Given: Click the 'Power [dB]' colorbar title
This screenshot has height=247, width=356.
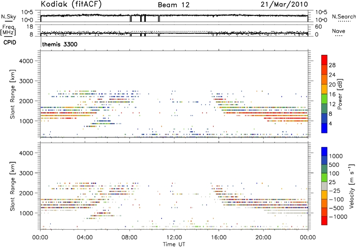Looking at the screenshot, I should tap(340, 94).
